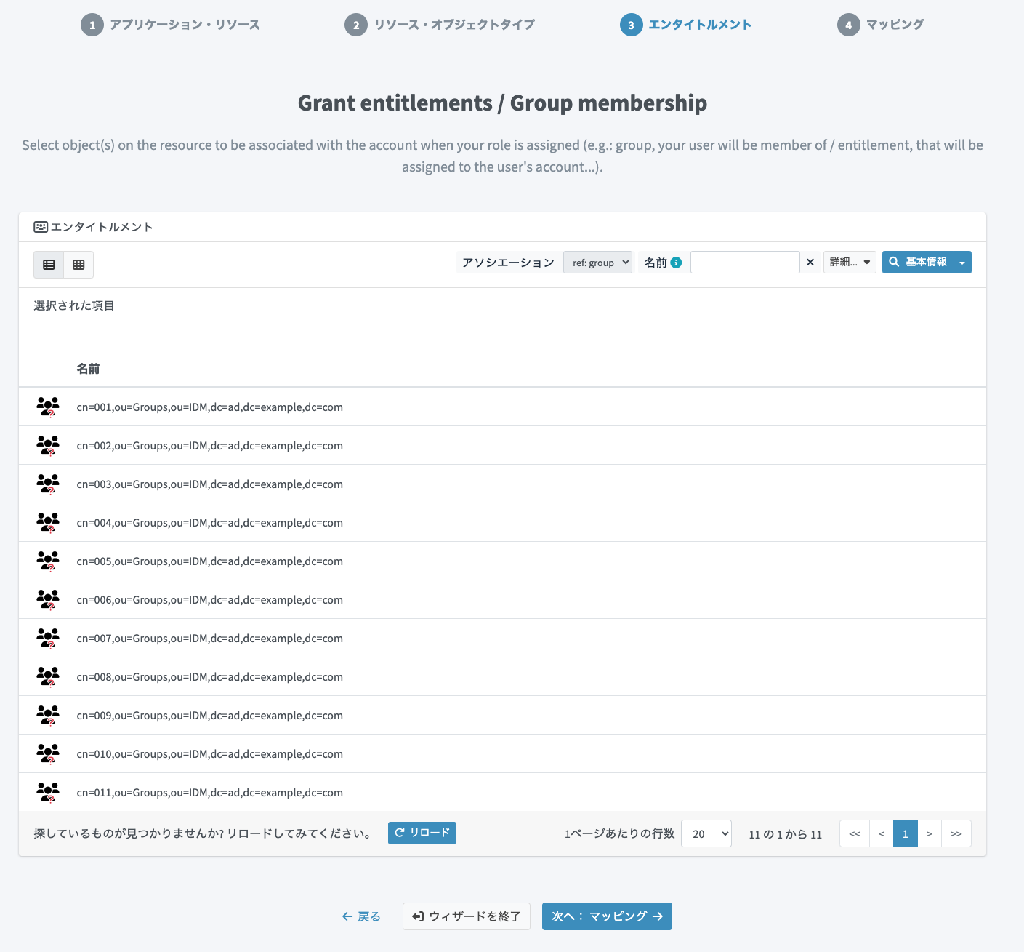Click the リロード button

(422, 833)
